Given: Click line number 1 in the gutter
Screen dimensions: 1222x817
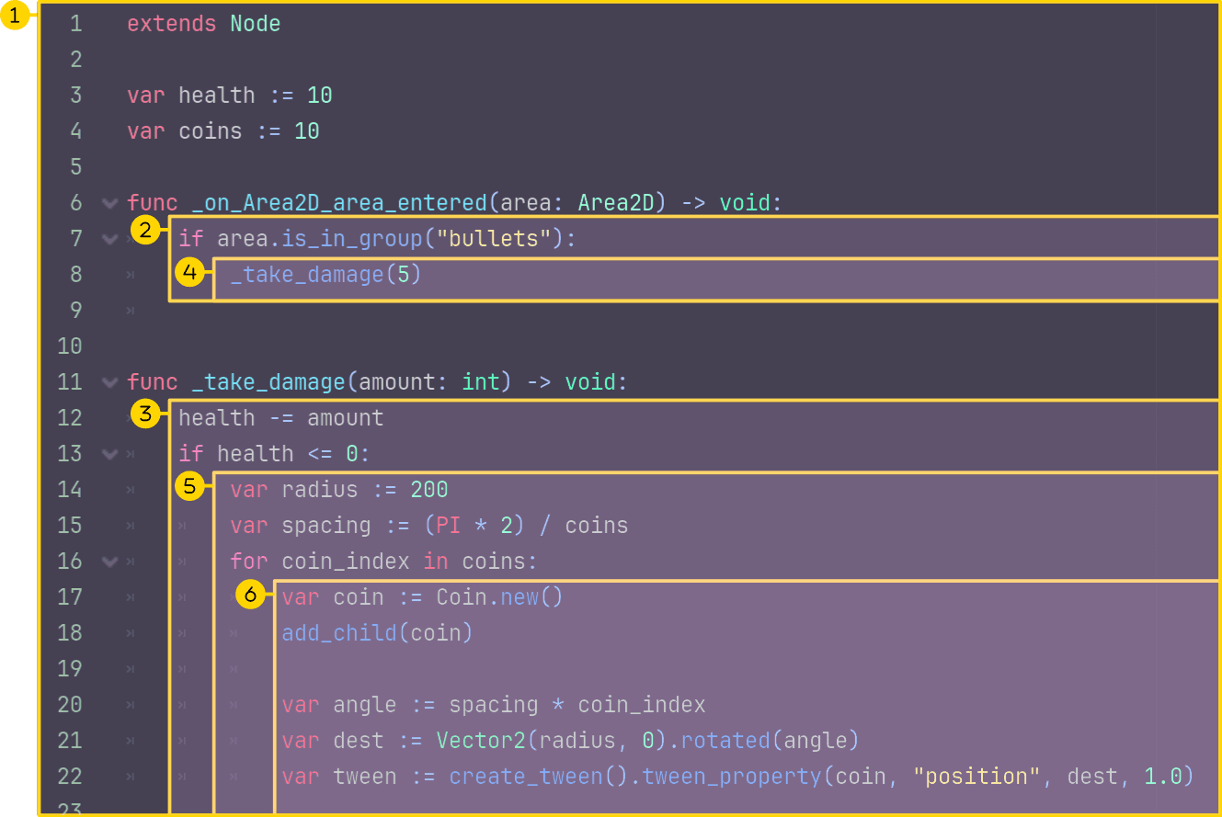Looking at the screenshot, I should 75,24.
